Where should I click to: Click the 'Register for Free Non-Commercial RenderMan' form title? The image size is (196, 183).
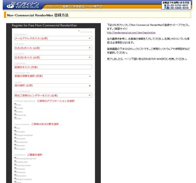pos(45,25)
